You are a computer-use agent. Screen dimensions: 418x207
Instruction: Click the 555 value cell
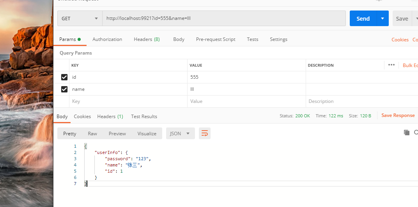click(246, 77)
